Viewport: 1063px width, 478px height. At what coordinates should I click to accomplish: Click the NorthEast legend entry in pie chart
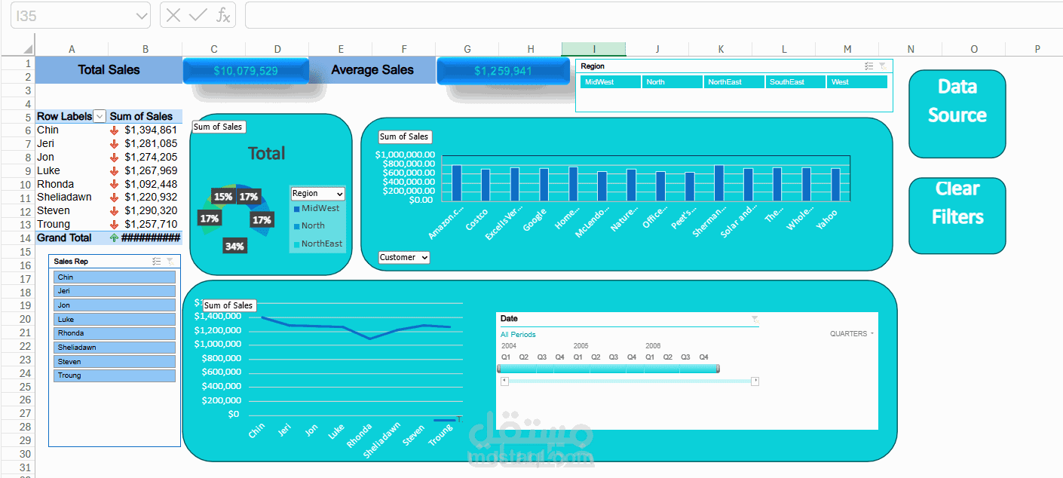pos(317,244)
